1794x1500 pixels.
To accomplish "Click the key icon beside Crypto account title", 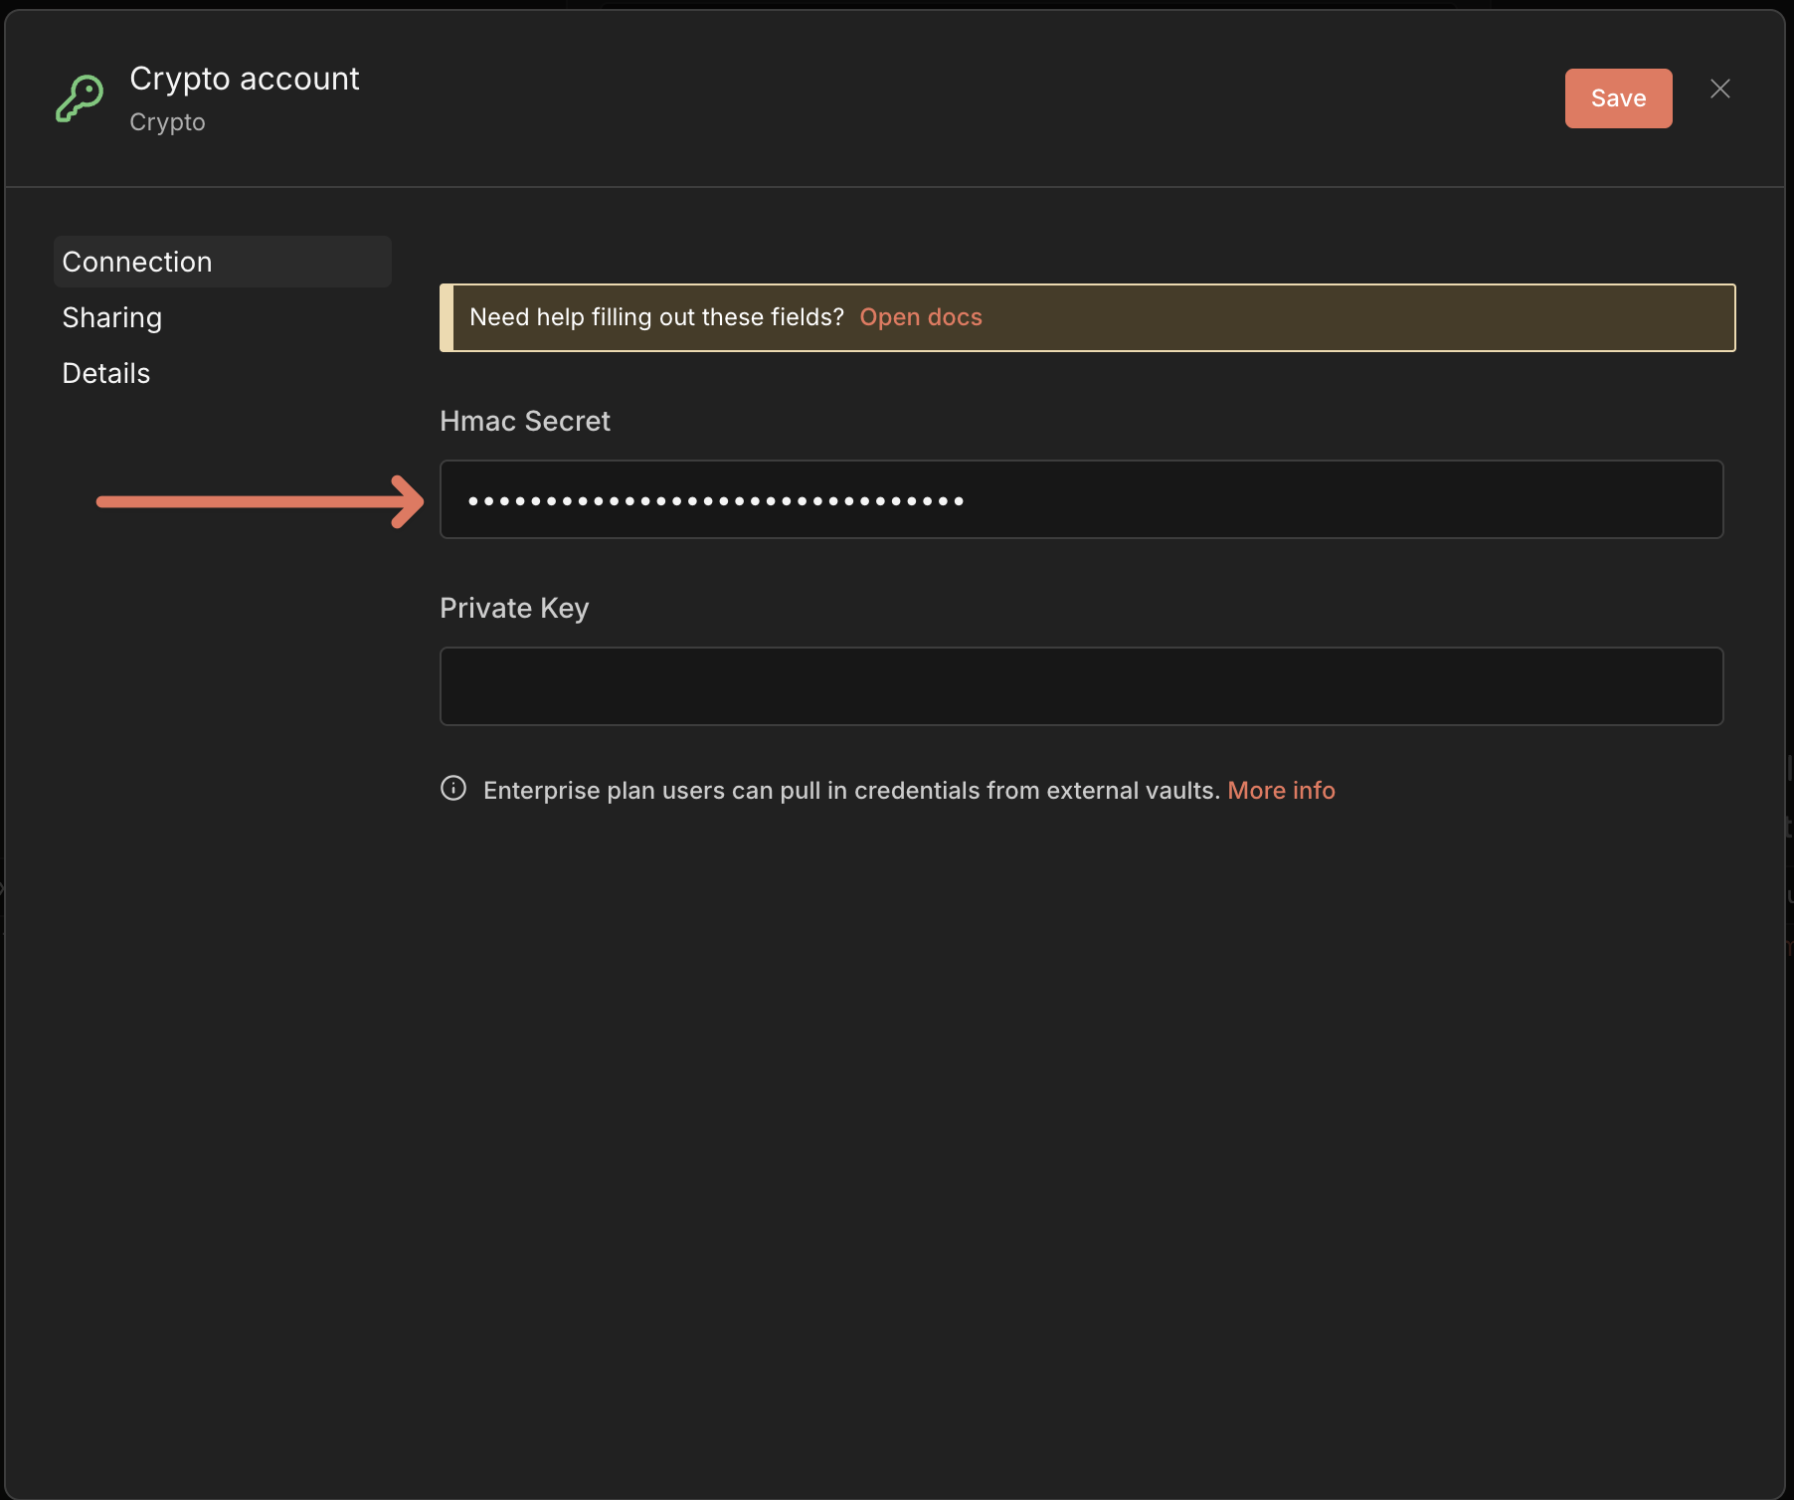I will [80, 97].
